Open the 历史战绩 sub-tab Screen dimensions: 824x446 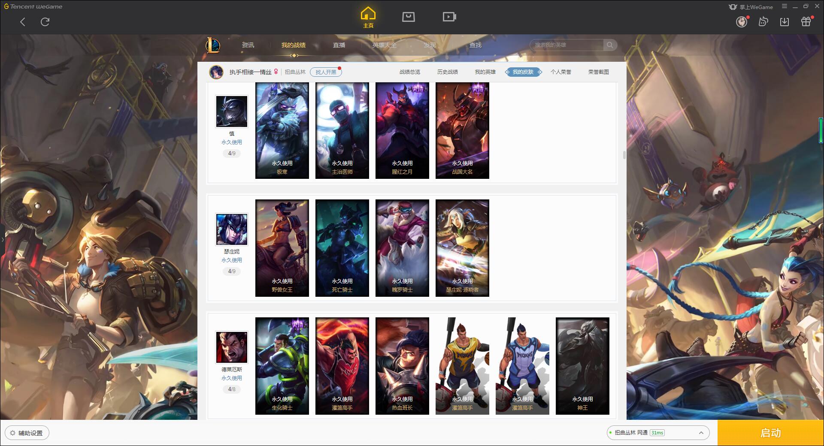point(448,72)
